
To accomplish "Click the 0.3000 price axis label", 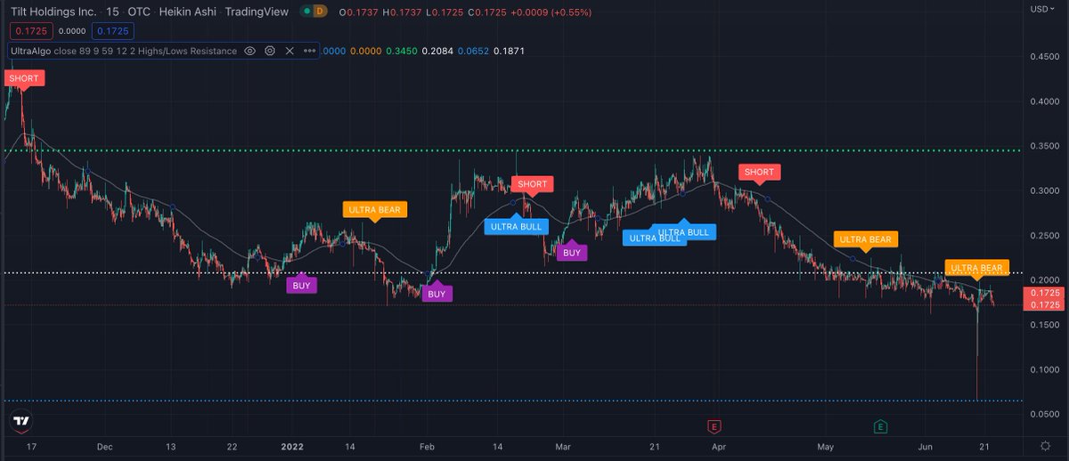I will (1044, 190).
